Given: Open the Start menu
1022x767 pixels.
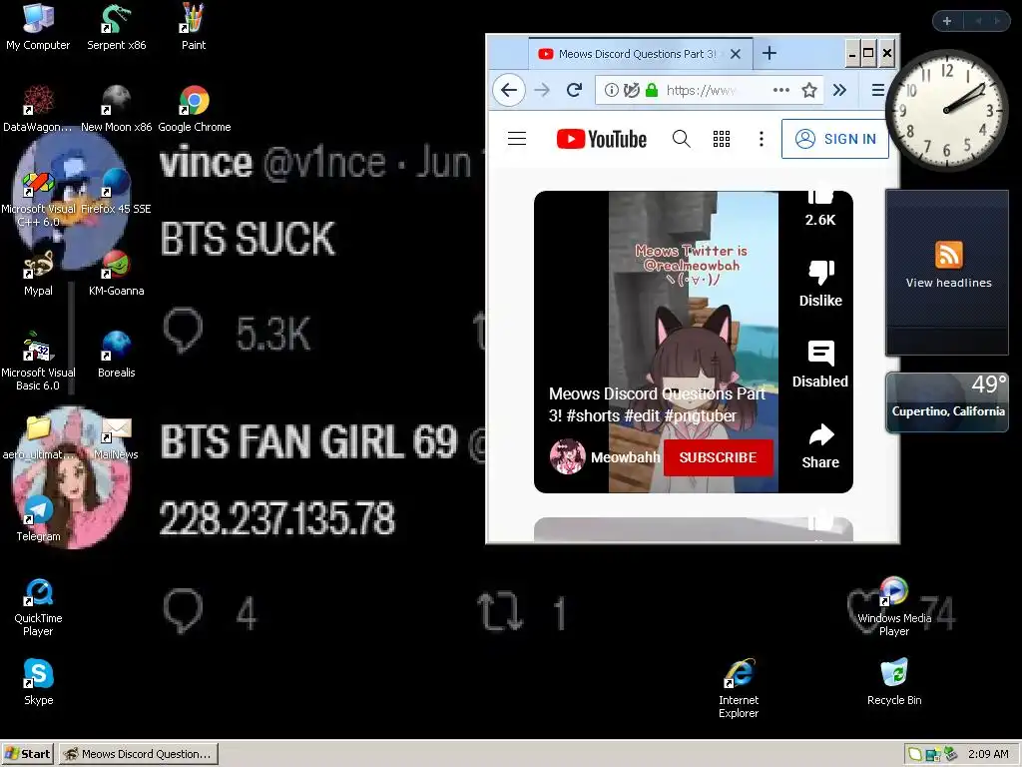Looking at the screenshot, I should tap(27, 754).
